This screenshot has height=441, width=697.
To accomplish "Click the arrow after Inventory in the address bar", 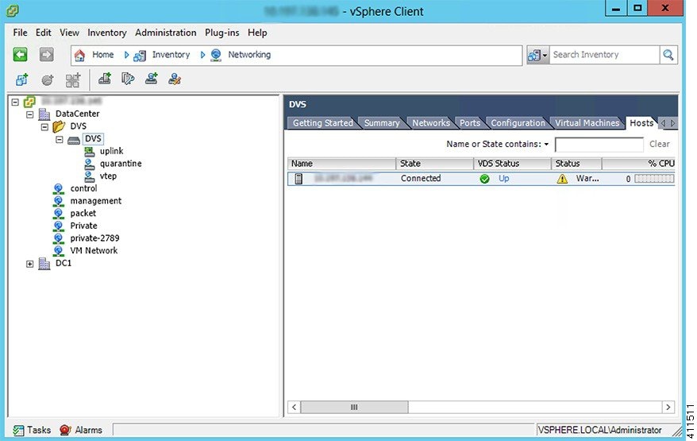I will (x=202, y=55).
